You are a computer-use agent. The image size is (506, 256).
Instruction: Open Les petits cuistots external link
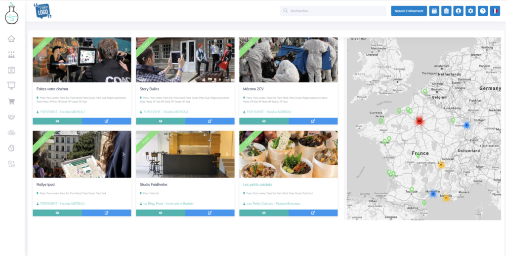click(313, 213)
